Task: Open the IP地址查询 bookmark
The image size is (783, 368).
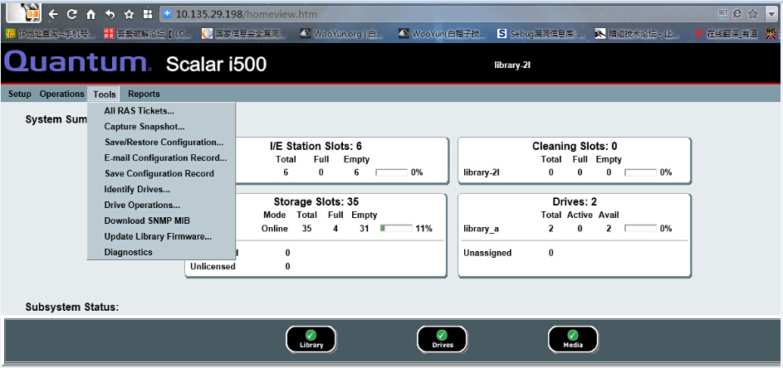Action: 50,34
